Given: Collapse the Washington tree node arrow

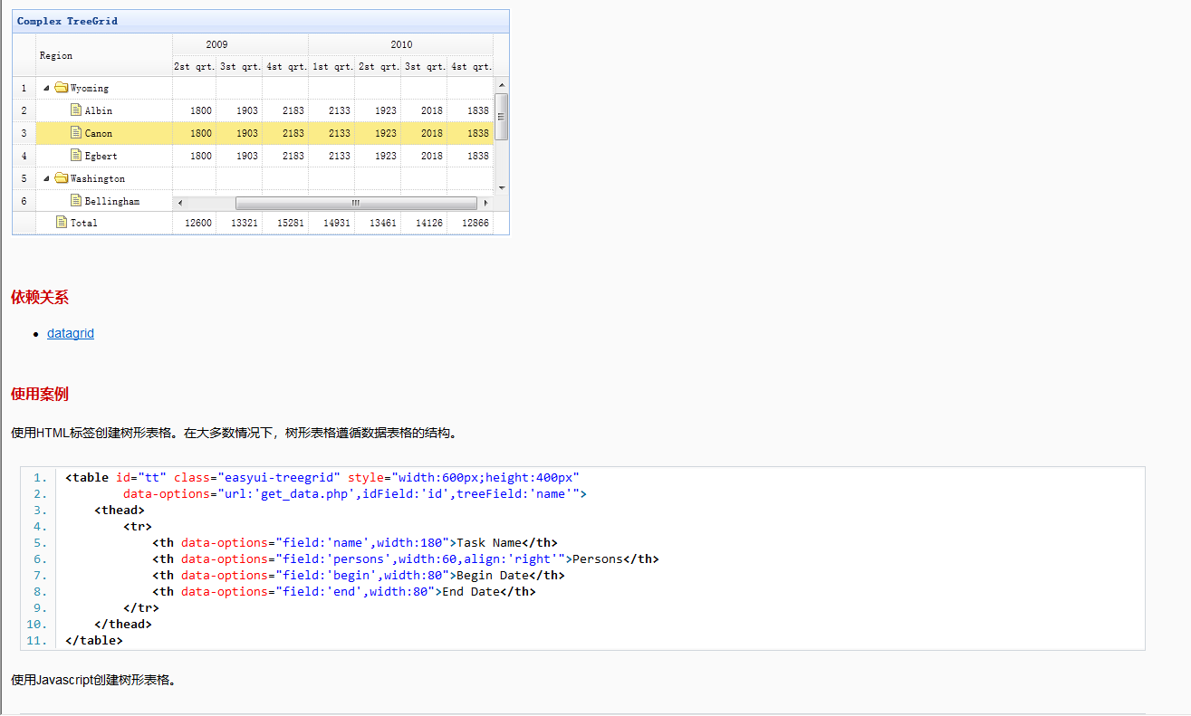Looking at the screenshot, I should 47,178.
